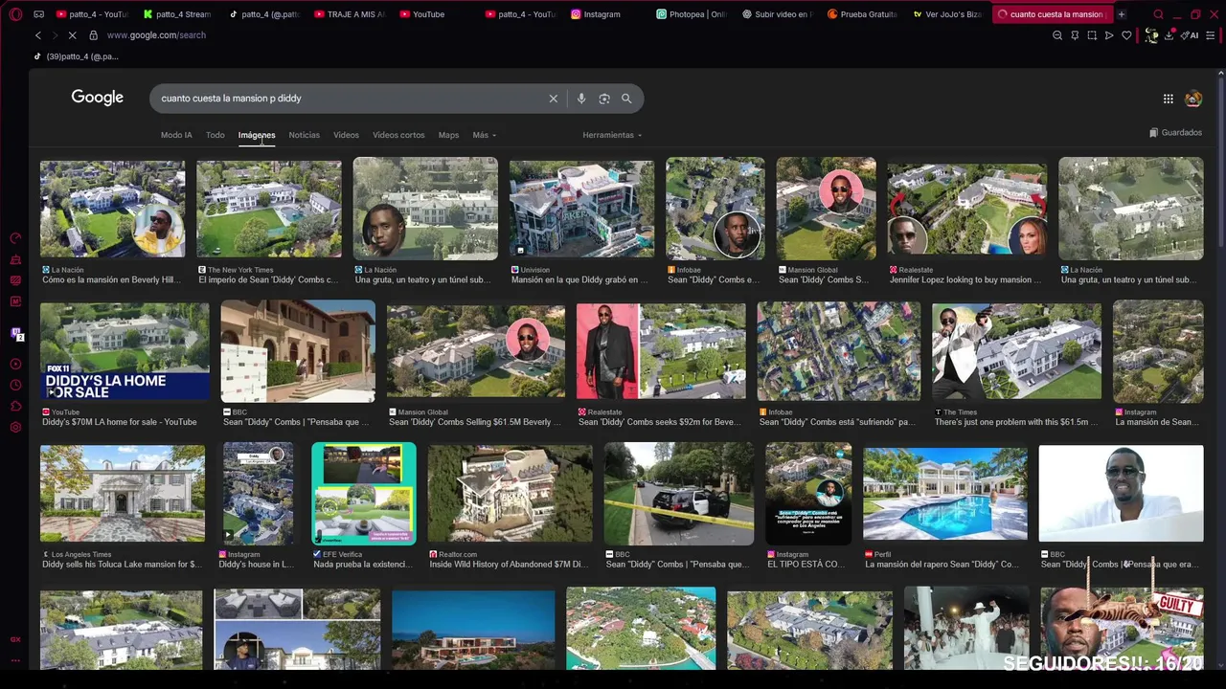Open the Guardados saved items link
The height and width of the screenshot is (689, 1226).
tap(1175, 133)
